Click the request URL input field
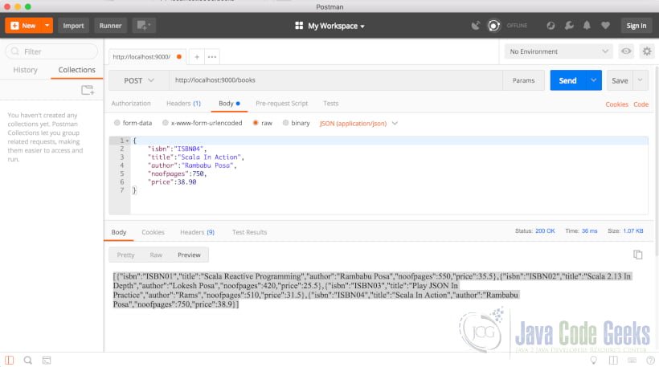The height and width of the screenshot is (367, 659). tap(335, 80)
